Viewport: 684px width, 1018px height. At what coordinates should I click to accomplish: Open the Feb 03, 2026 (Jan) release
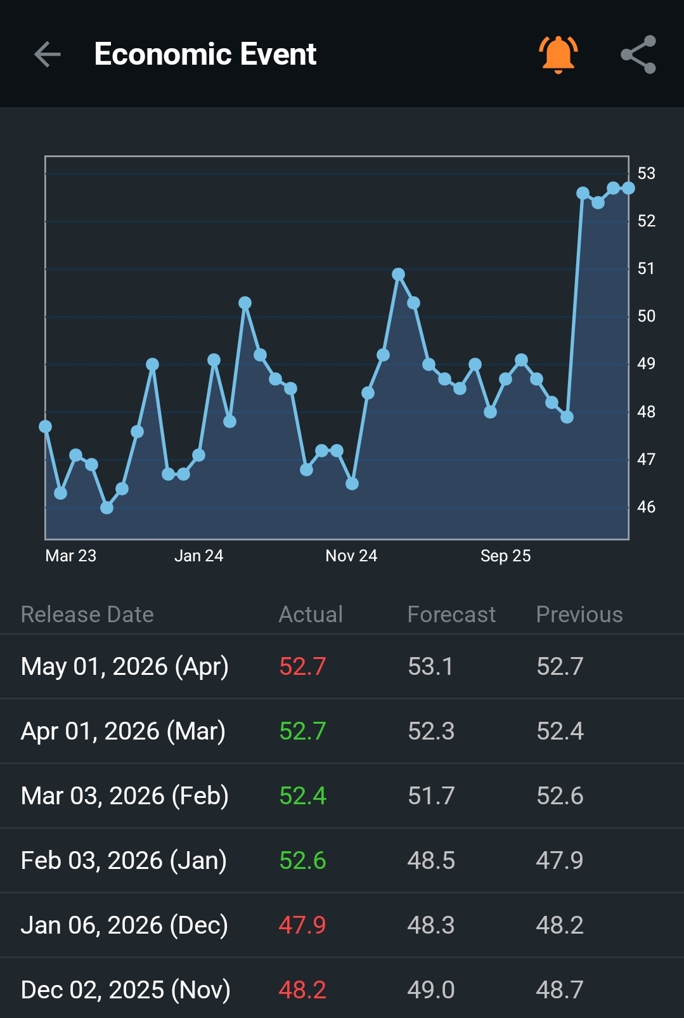342,861
